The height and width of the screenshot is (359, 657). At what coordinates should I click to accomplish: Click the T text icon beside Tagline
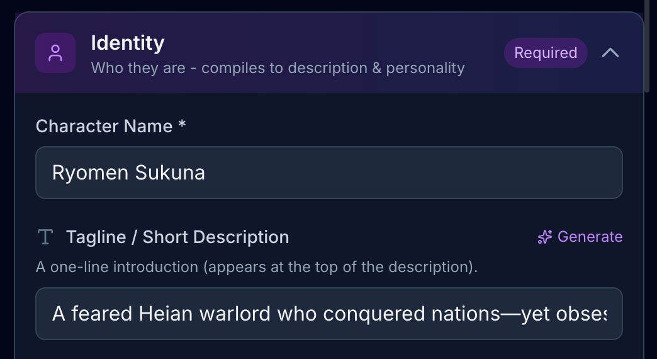click(x=45, y=237)
